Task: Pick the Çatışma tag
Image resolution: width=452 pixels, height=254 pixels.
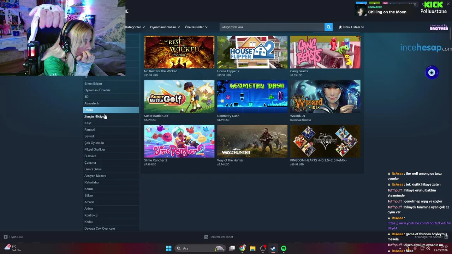Action: pyautogui.click(x=111, y=163)
